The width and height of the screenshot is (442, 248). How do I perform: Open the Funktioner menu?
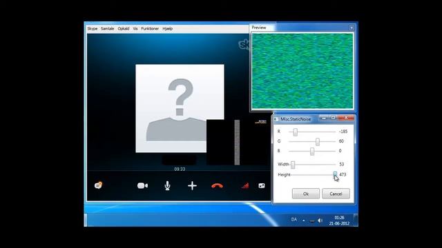pos(150,29)
